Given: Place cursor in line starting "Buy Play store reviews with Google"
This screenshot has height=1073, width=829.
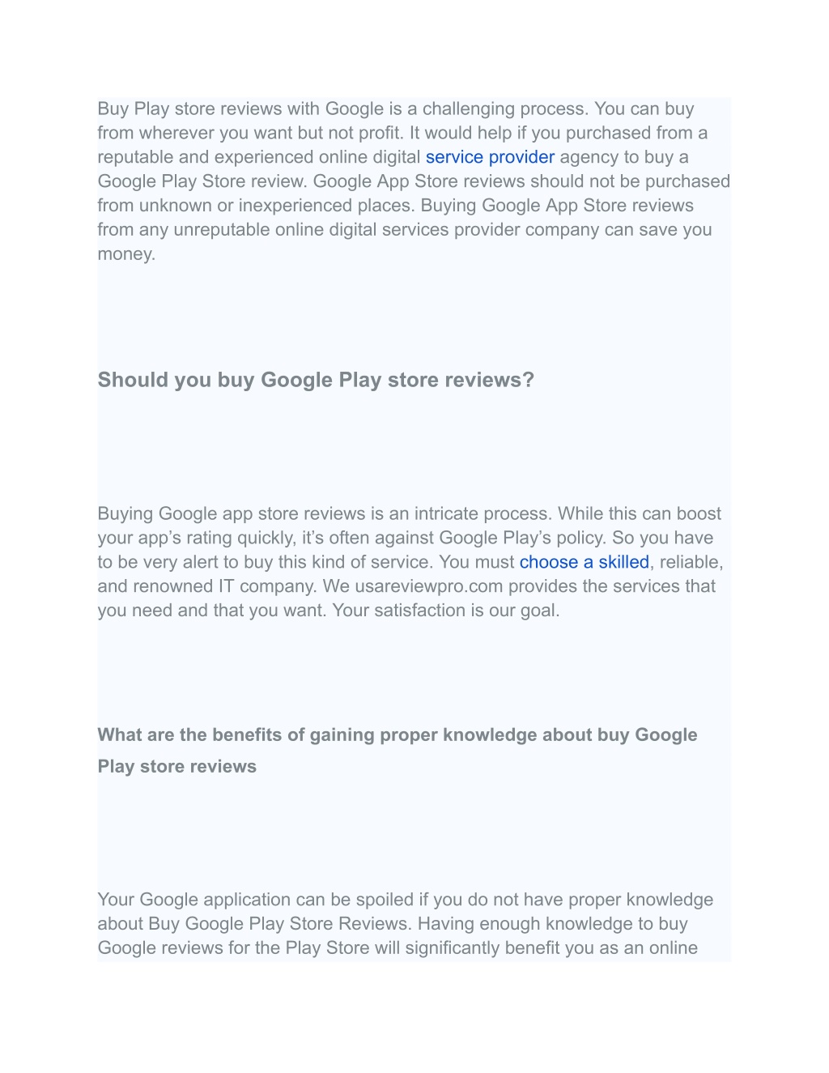Looking at the screenshot, I should (x=396, y=109).
